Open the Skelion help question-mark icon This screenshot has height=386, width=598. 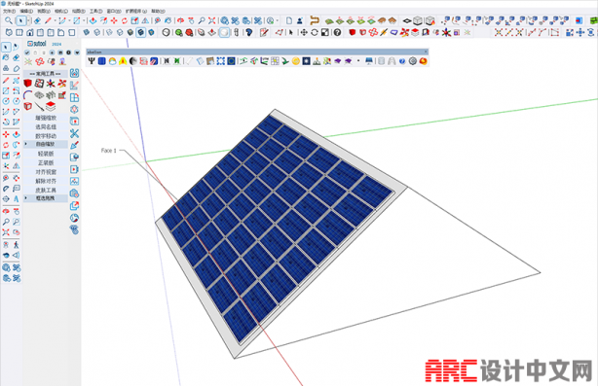point(402,61)
